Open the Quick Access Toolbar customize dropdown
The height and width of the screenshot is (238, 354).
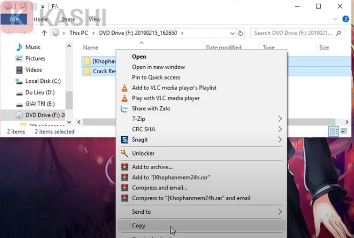pyautogui.click(x=43, y=7)
